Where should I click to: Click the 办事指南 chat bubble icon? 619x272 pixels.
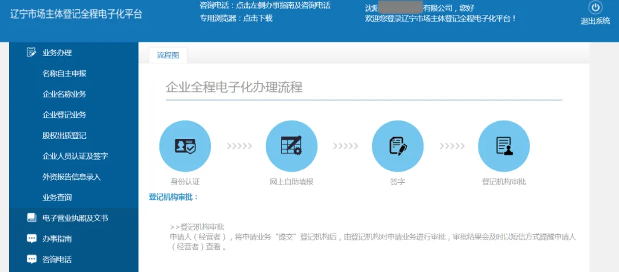31,238
